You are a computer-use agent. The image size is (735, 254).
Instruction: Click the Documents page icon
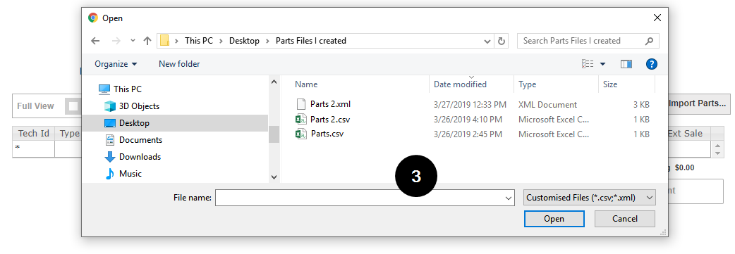[110, 140]
